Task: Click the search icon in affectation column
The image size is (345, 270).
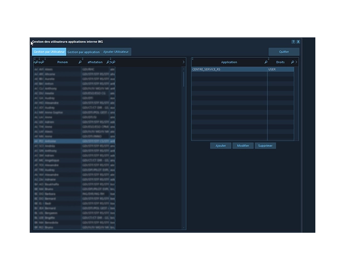Action: 108,62
